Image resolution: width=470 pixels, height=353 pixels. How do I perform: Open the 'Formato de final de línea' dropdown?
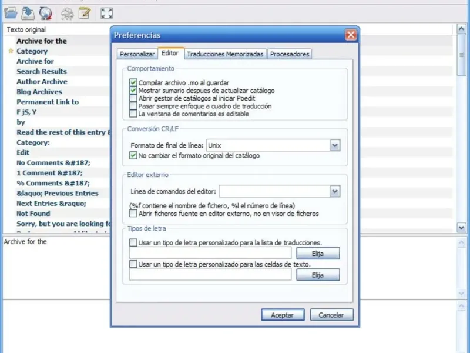(x=335, y=145)
